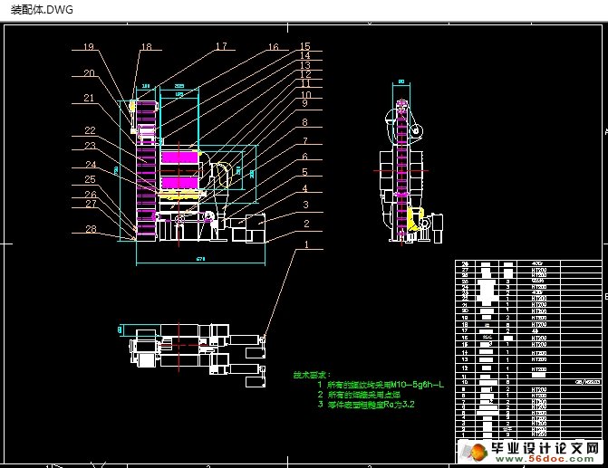Click callout number 20
Viewport: 608px width, 468px height.
(89, 72)
